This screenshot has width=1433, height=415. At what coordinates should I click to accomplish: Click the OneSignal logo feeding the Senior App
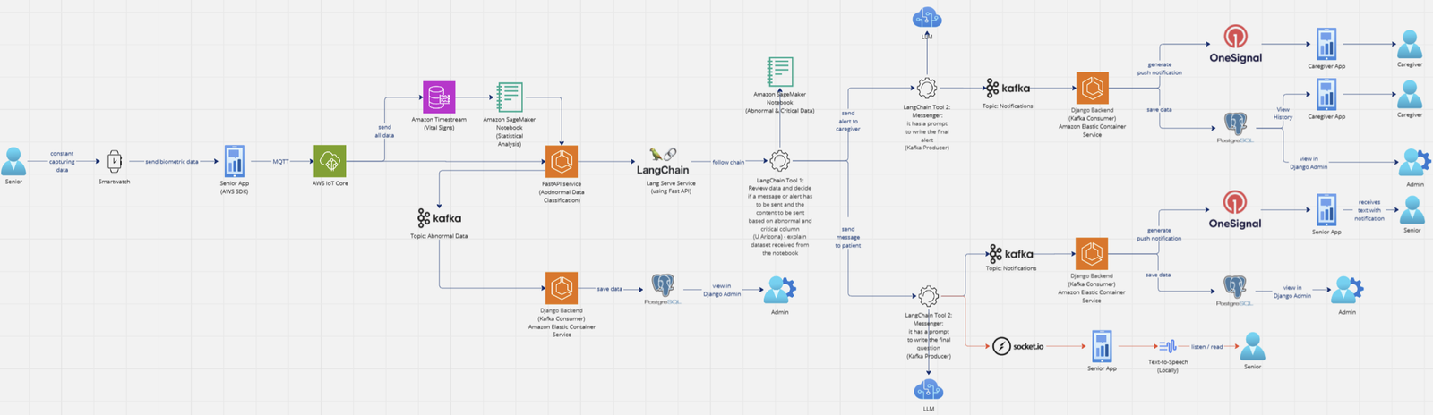point(1235,211)
